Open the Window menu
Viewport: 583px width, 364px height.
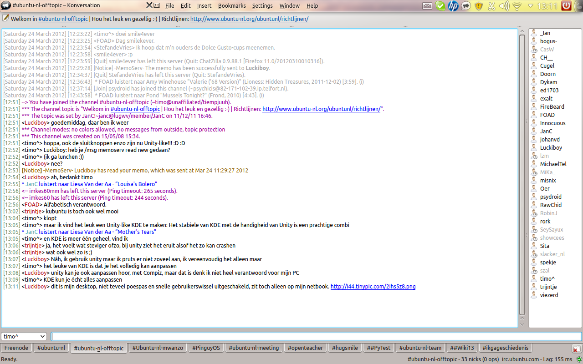289,6
